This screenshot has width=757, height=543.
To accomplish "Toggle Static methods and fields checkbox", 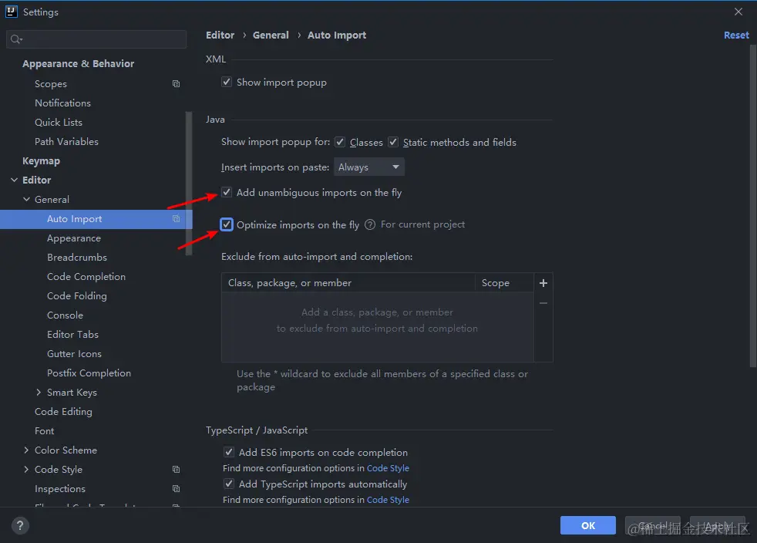I will click(x=393, y=142).
